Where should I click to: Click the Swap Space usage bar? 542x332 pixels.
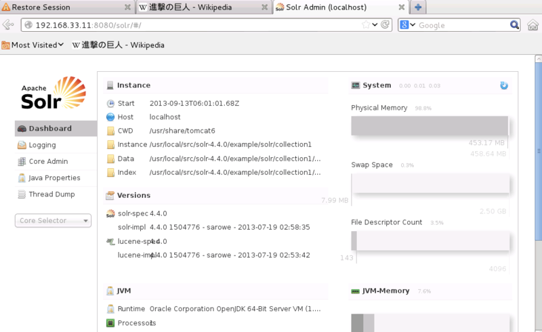430,184
